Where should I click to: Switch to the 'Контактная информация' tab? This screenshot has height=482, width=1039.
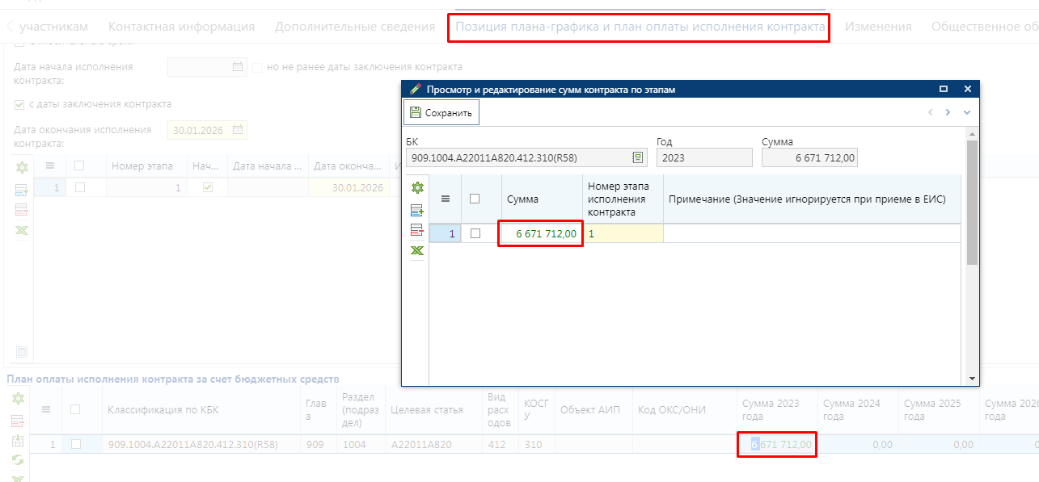pyautogui.click(x=181, y=27)
